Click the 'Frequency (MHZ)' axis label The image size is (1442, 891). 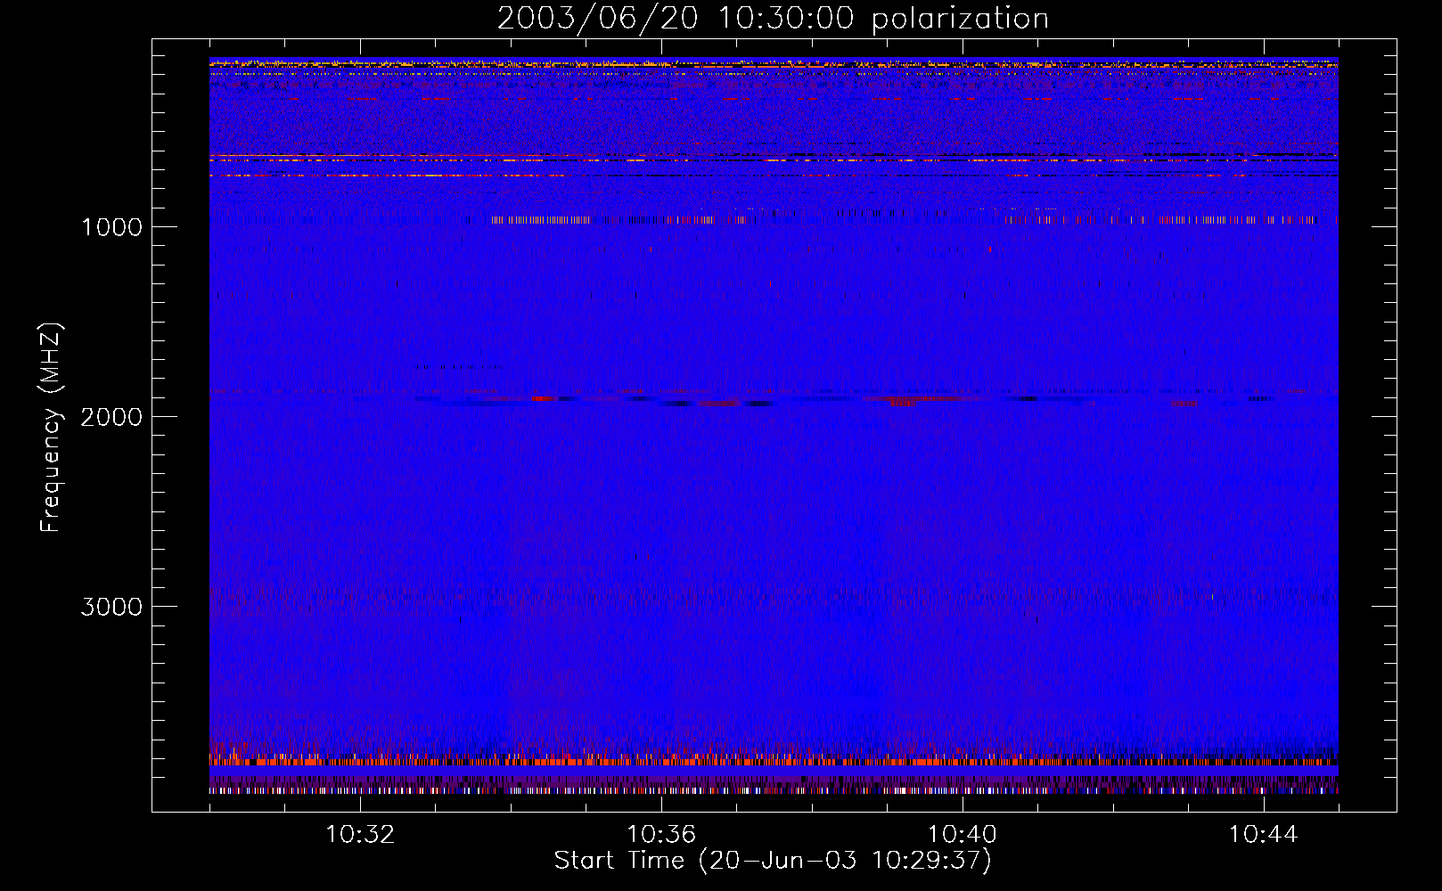(51, 429)
